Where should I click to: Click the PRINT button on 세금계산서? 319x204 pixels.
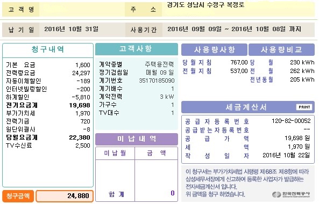[x=304, y=107]
